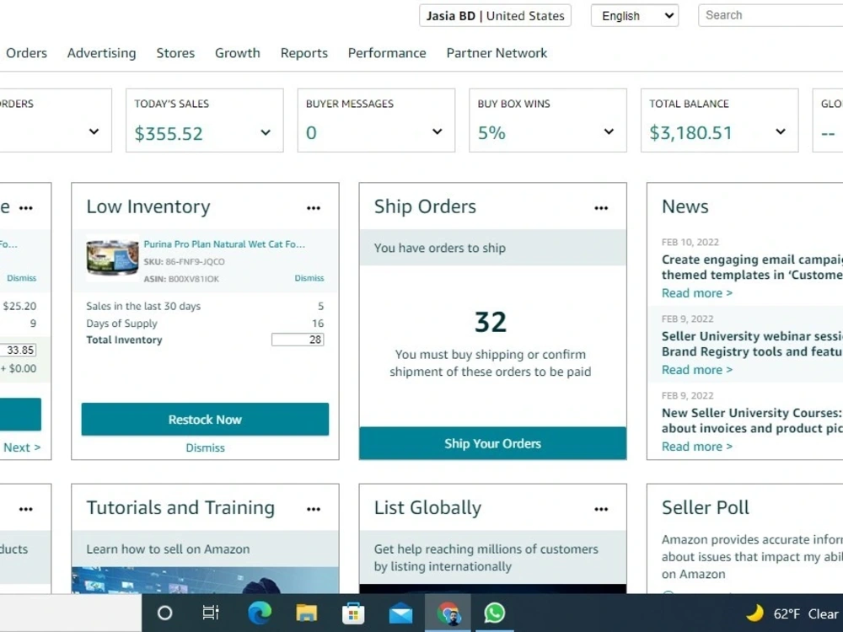
Task: Click Next link on the left card
Action: (x=22, y=447)
